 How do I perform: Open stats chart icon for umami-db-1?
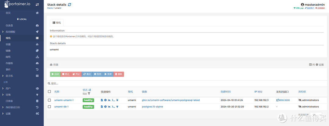(109, 107)
